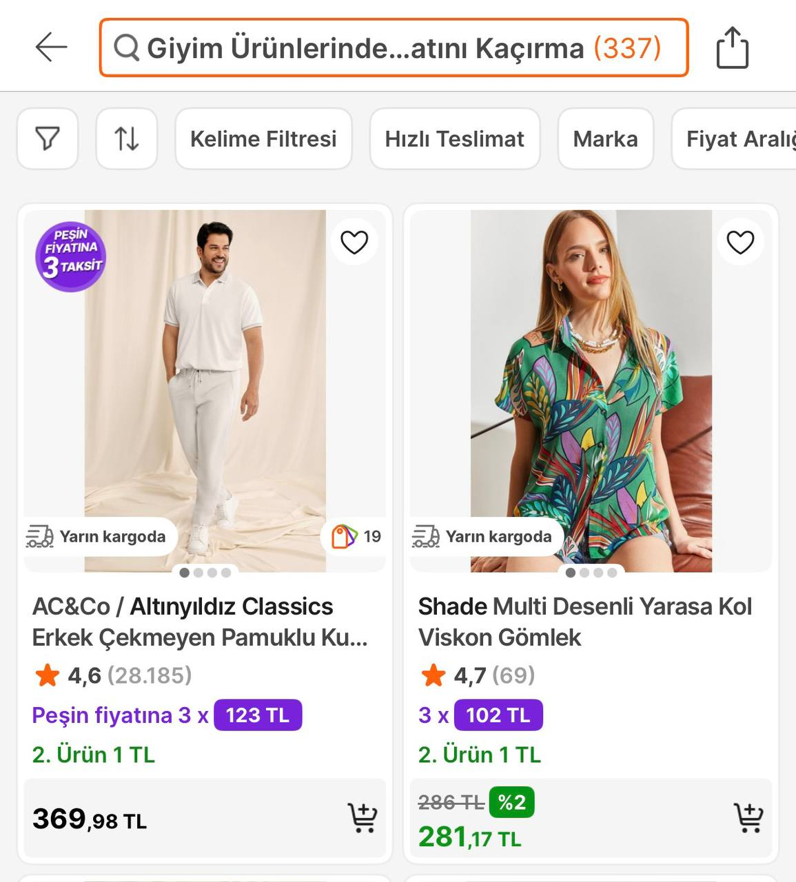Tap the Peşin Fiyatına 3 Taksit badge
Viewport: 796px width, 882px height.
(71, 257)
